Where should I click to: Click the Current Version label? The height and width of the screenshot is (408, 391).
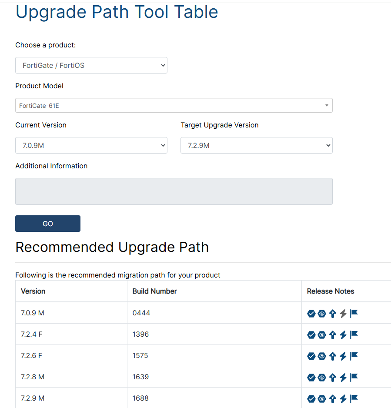pos(41,125)
